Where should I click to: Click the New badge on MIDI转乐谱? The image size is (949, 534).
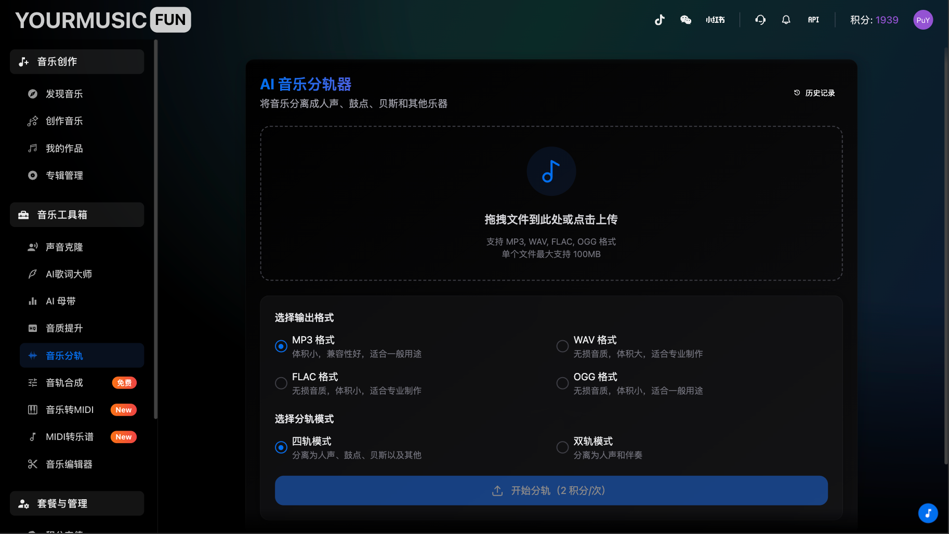(124, 437)
